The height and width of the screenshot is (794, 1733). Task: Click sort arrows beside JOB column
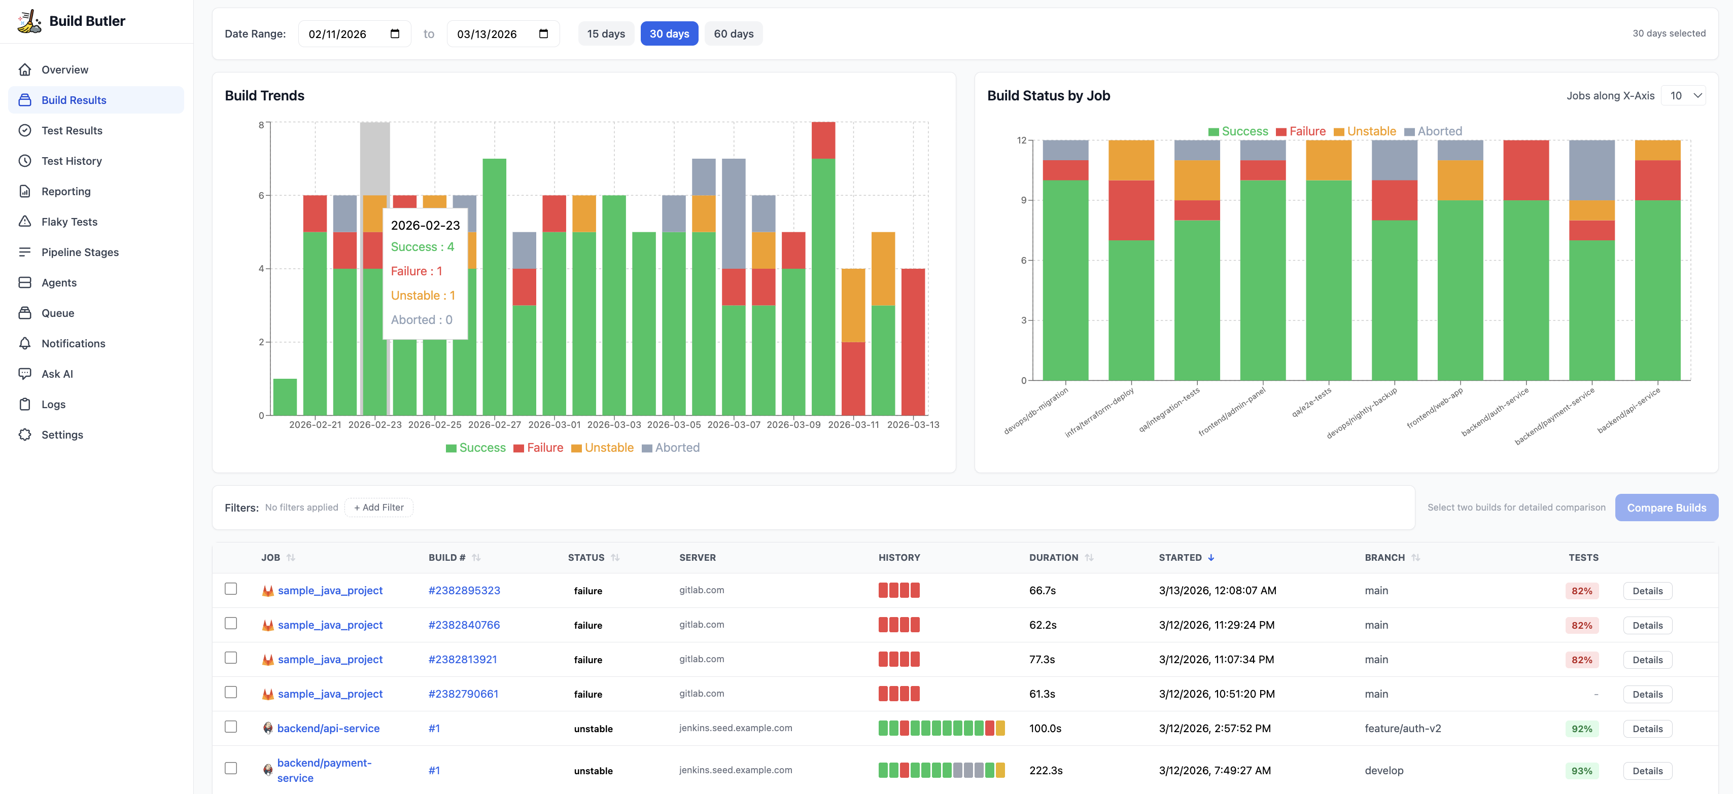point(291,557)
